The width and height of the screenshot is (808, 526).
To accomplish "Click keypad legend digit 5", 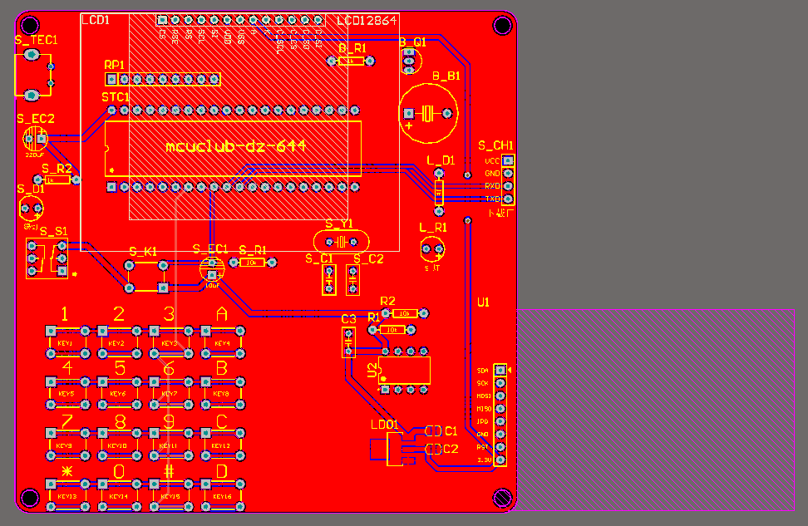I will pos(120,368).
